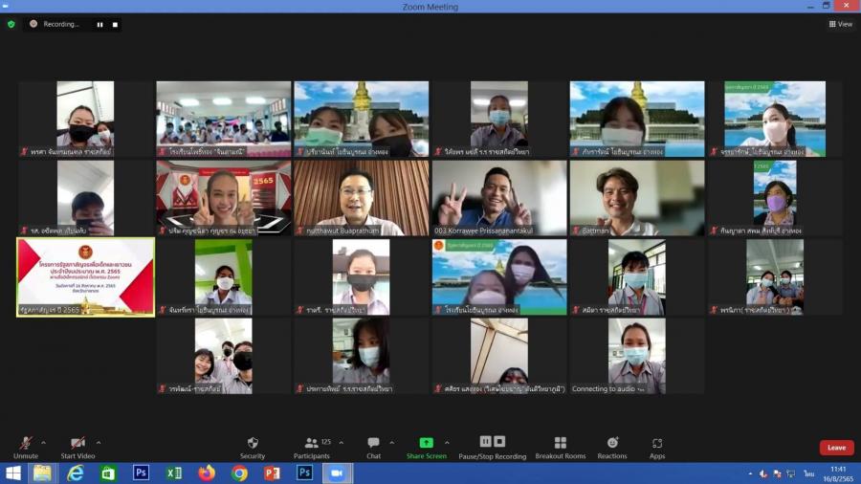Open the Security shield options
This screenshot has width=861, height=484.
253,446
